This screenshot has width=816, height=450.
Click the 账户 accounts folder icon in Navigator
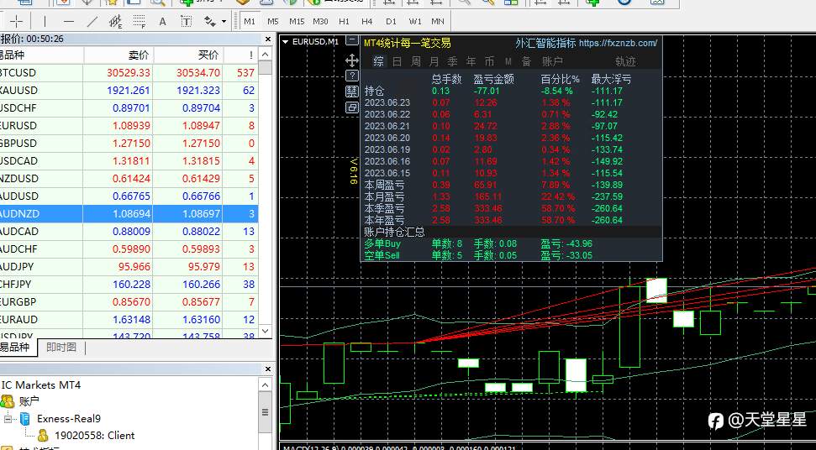coord(8,401)
